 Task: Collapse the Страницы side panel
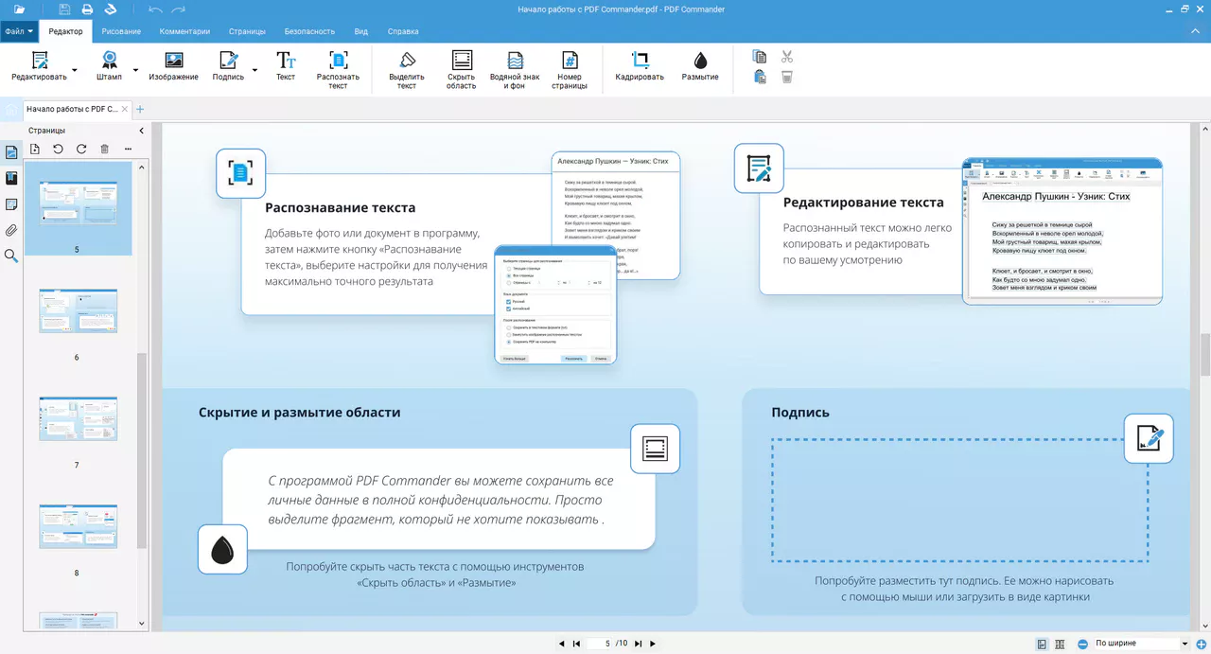tap(142, 131)
